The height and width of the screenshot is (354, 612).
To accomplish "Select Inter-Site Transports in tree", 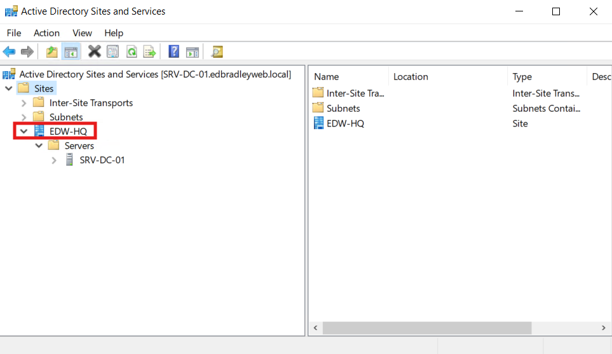I will [x=91, y=103].
